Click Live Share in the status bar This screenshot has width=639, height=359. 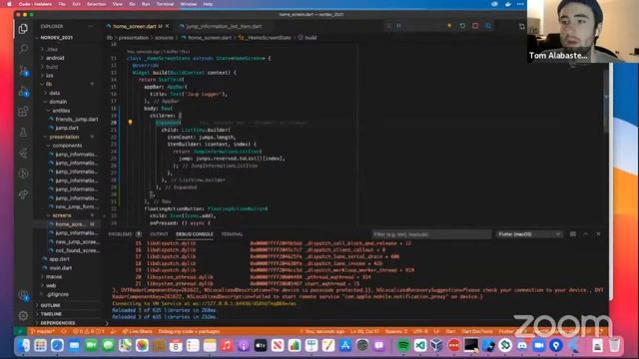point(137,331)
